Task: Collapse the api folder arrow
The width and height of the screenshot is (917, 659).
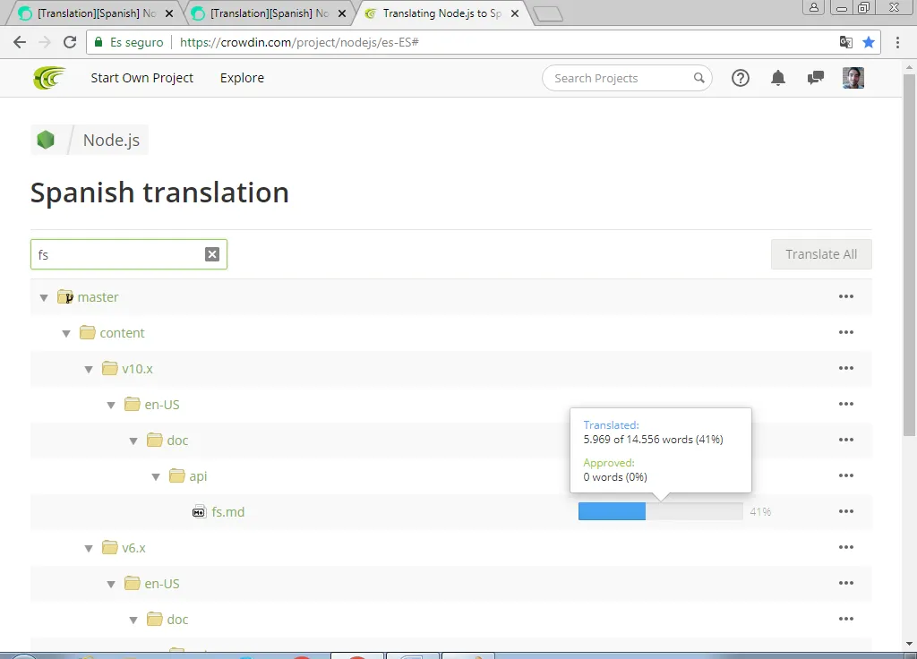Action: click(156, 477)
